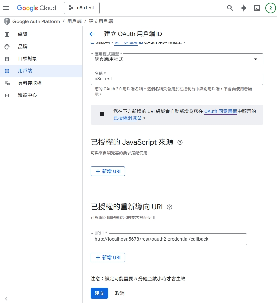Viewport: 277px width, 303px height.
Task: Click the 名稱 field containing n8nTest
Action: pyautogui.click(x=177, y=79)
